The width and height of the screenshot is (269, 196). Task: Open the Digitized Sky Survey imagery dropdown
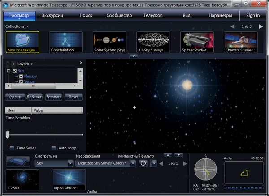(105, 164)
